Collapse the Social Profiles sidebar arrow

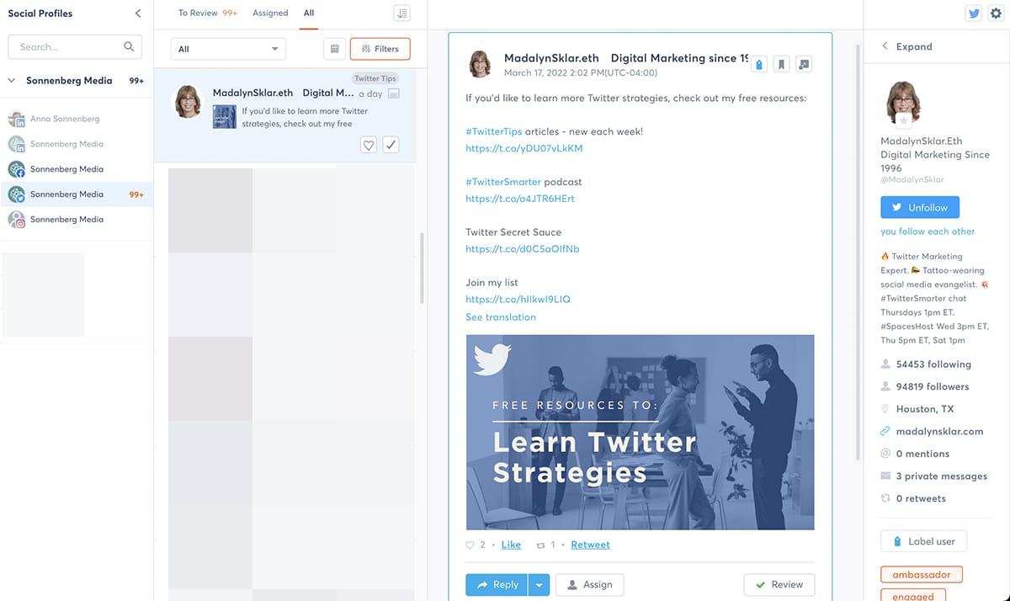[x=138, y=13]
